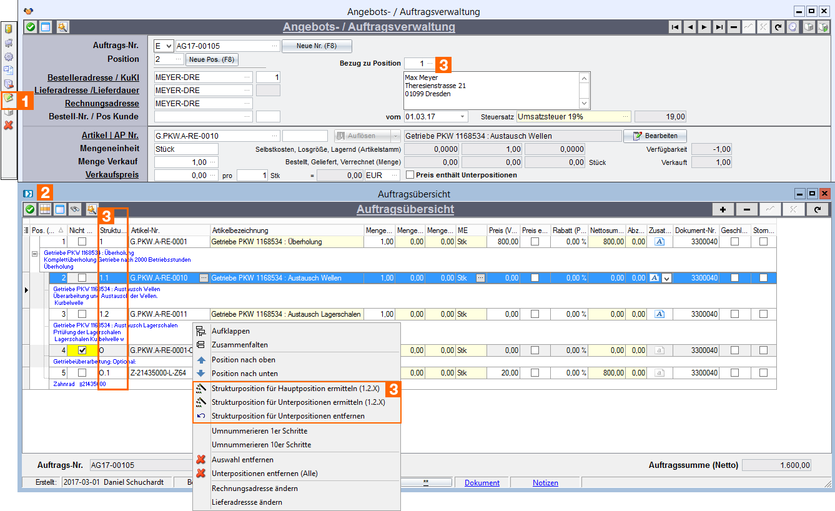This screenshot has height=511, width=835.
Task: Click the green checkmark icon in Auftragsübersicht toolbar
Action: click(x=29, y=209)
